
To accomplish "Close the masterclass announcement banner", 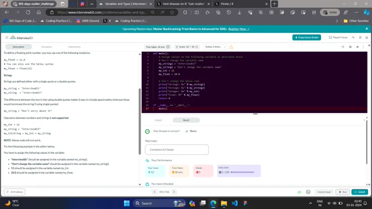I will pyautogui.click(x=367, y=28).
